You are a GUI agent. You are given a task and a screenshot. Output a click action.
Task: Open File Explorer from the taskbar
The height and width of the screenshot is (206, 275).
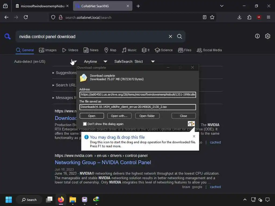[73, 200]
